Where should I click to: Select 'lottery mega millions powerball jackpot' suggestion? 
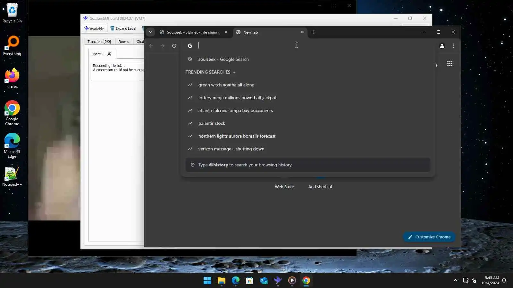click(x=308, y=98)
